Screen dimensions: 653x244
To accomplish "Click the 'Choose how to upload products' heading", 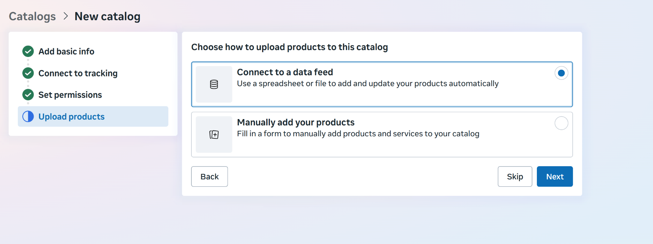I will point(290,47).
